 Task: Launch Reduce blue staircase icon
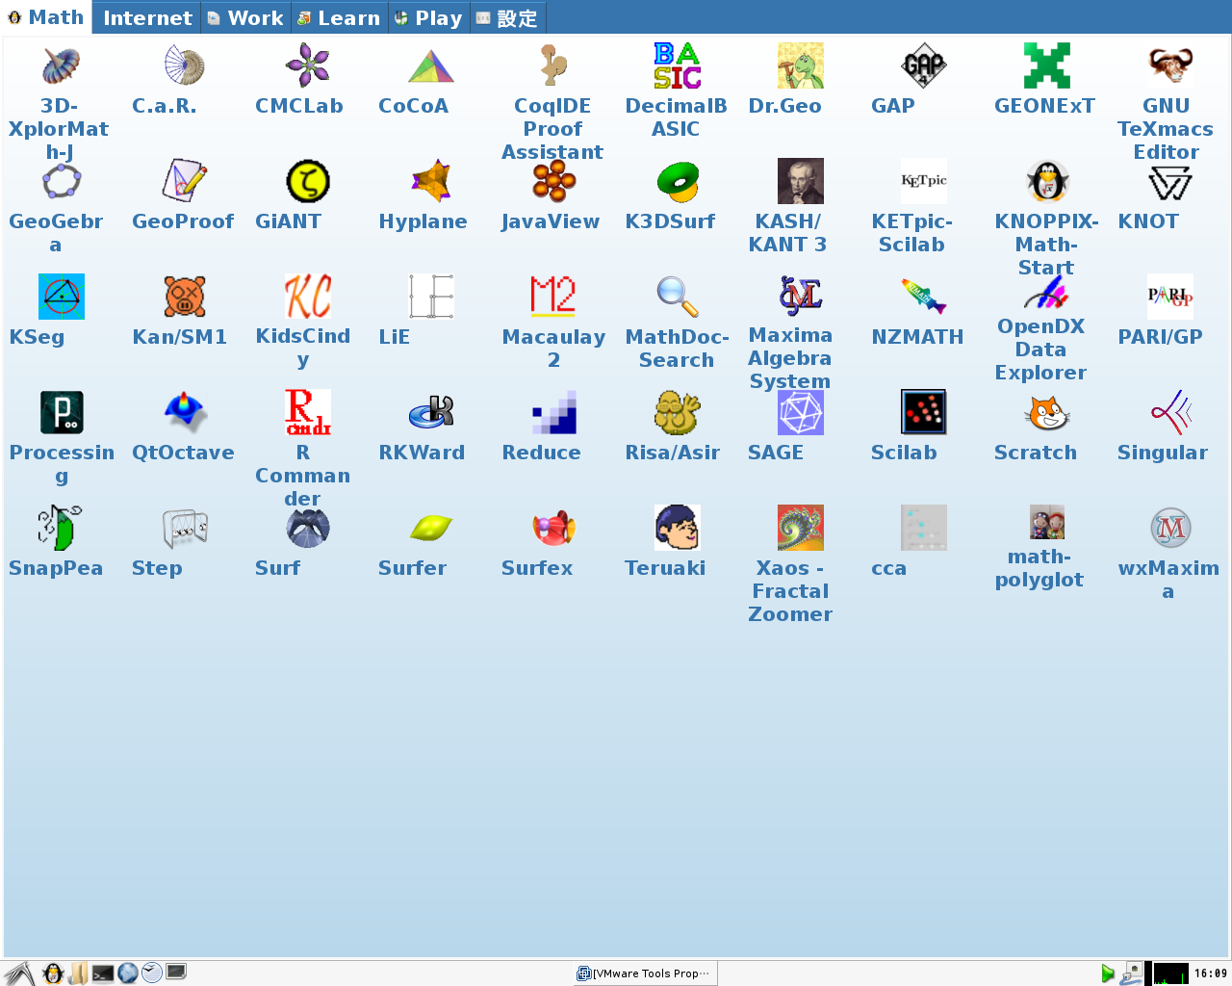click(x=554, y=412)
